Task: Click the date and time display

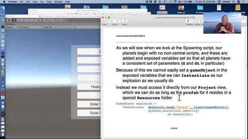Action: click(205, 2)
